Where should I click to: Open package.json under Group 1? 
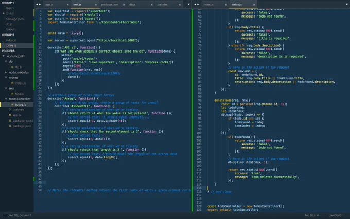point(14,19)
